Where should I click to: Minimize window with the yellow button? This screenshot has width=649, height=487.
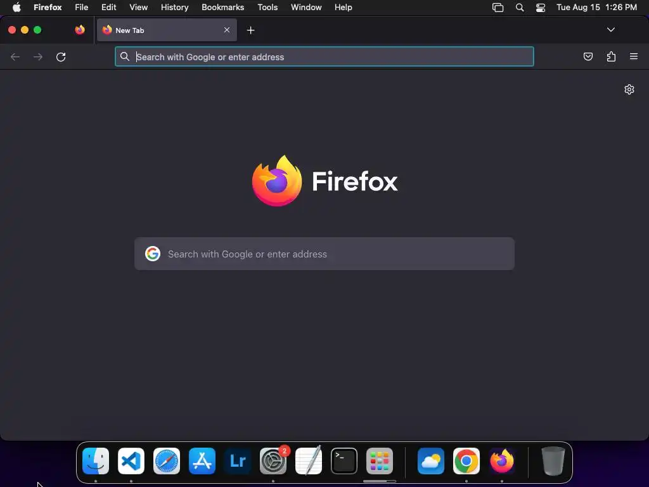(x=25, y=30)
